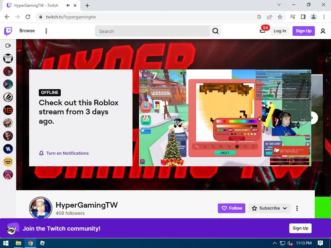Toggle the browser side panel
The height and width of the screenshot is (248, 331).
(x=303, y=17)
